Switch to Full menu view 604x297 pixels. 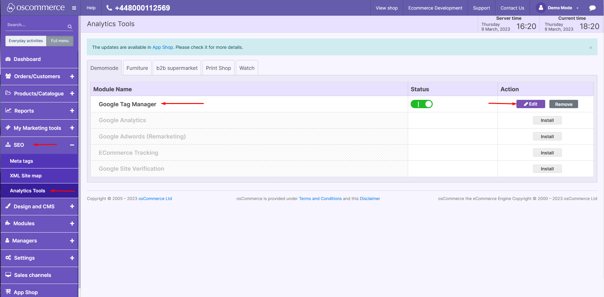coord(60,41)
